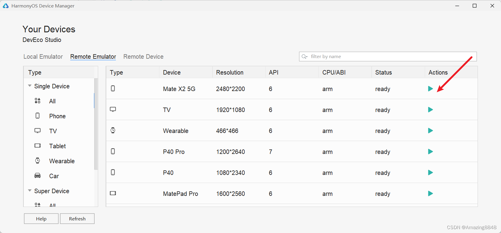The width and height of the screenshot is (501, 233).
Task: Click the phone icon in P40 Pro row
Action: (113, 151)
